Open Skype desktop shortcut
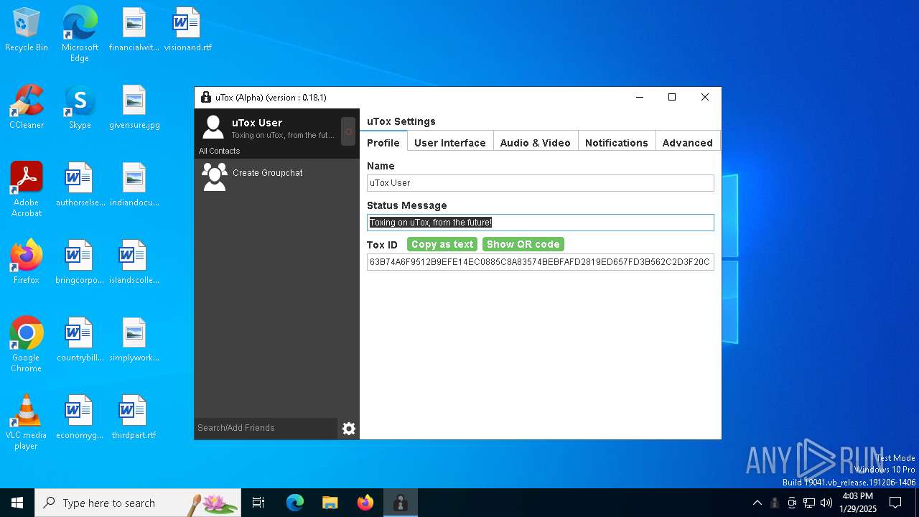 (80, 108)
